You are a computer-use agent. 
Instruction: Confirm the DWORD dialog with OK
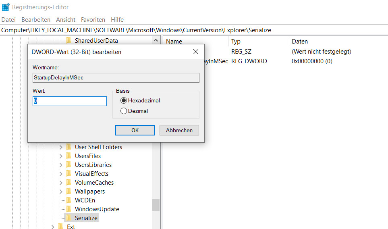(135, 130)
